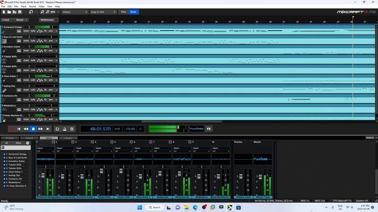The image size is (378, 212).
Task: Click the punch in/out icon in transport
Action: pos(72,129)
